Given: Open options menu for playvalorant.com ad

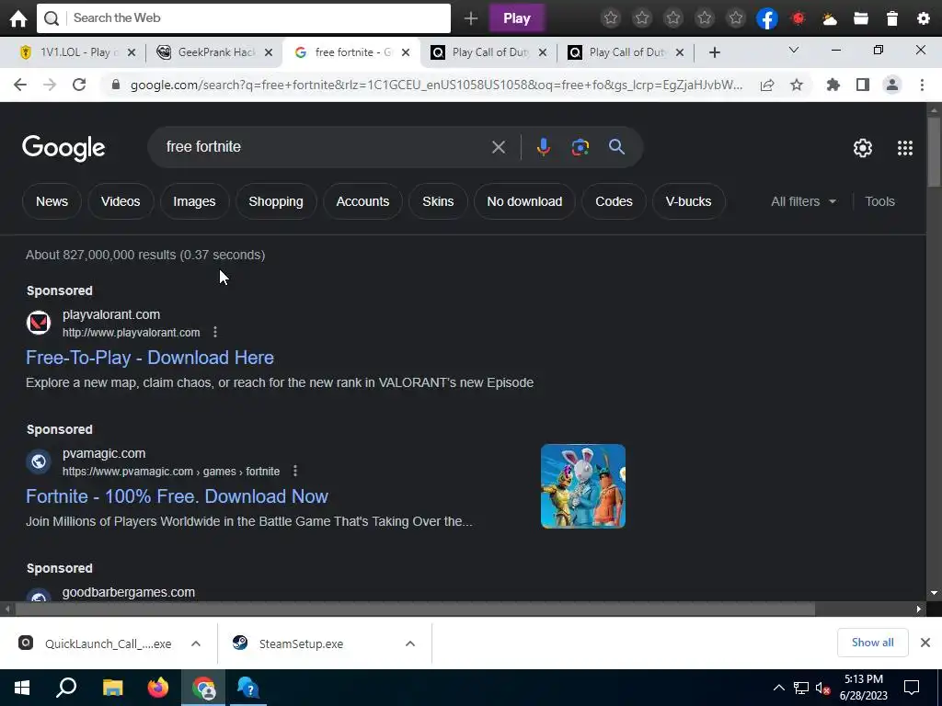Looking at the screenshot, I should pyautogui.click(x=215, y=332).
